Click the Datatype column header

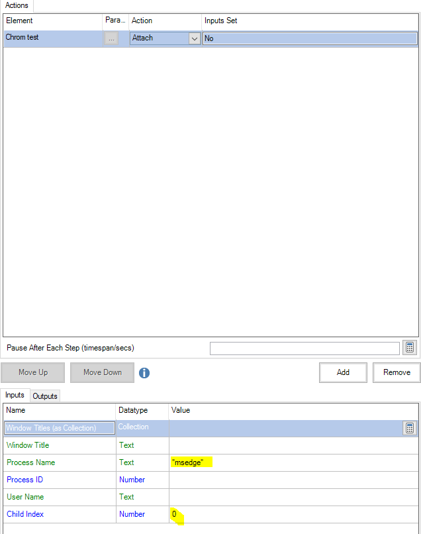[x=142, y=410]
